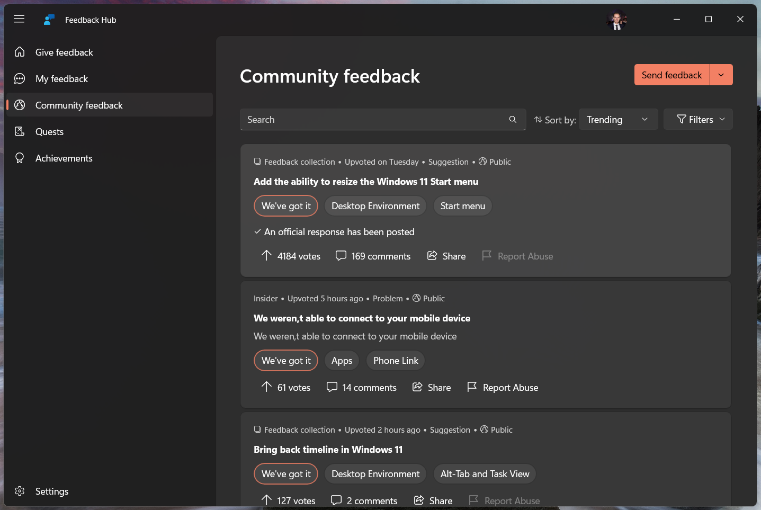Switch to Community feedback section

point(78,105)
